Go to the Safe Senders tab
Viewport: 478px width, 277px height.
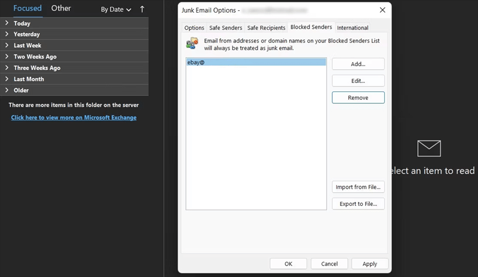[225, 27]
